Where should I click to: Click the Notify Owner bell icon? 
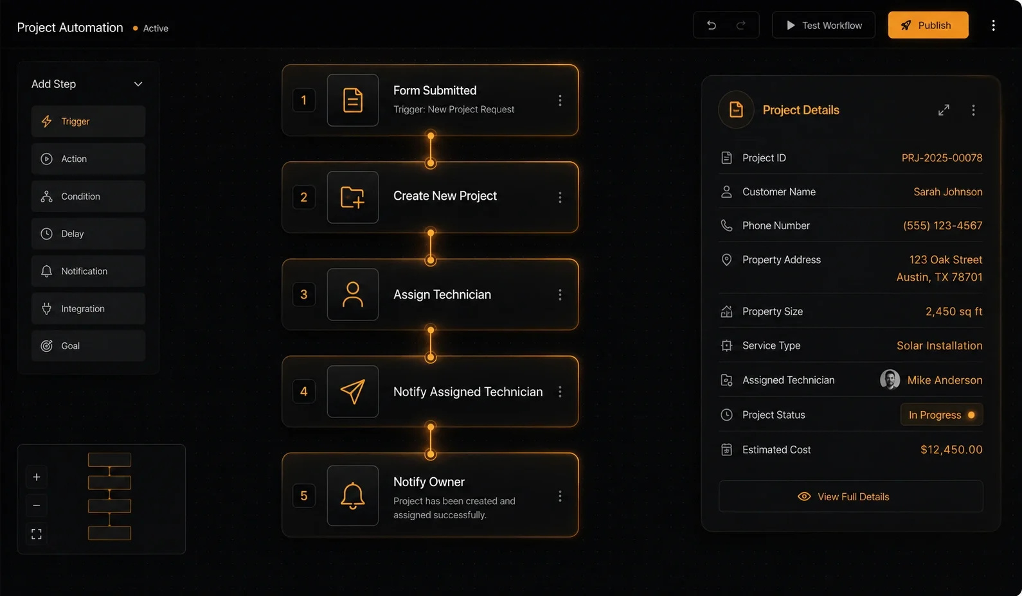pyautogui.click(x=353, y=496)
